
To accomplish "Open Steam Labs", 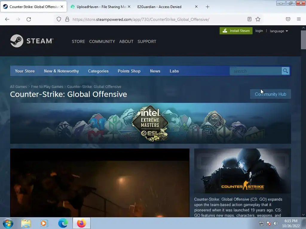I will pyautogui.click(x=174, y=71).
